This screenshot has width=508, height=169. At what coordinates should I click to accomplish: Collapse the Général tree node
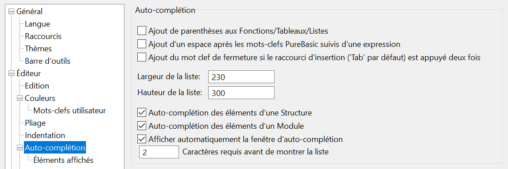click(x=12, y=12)
